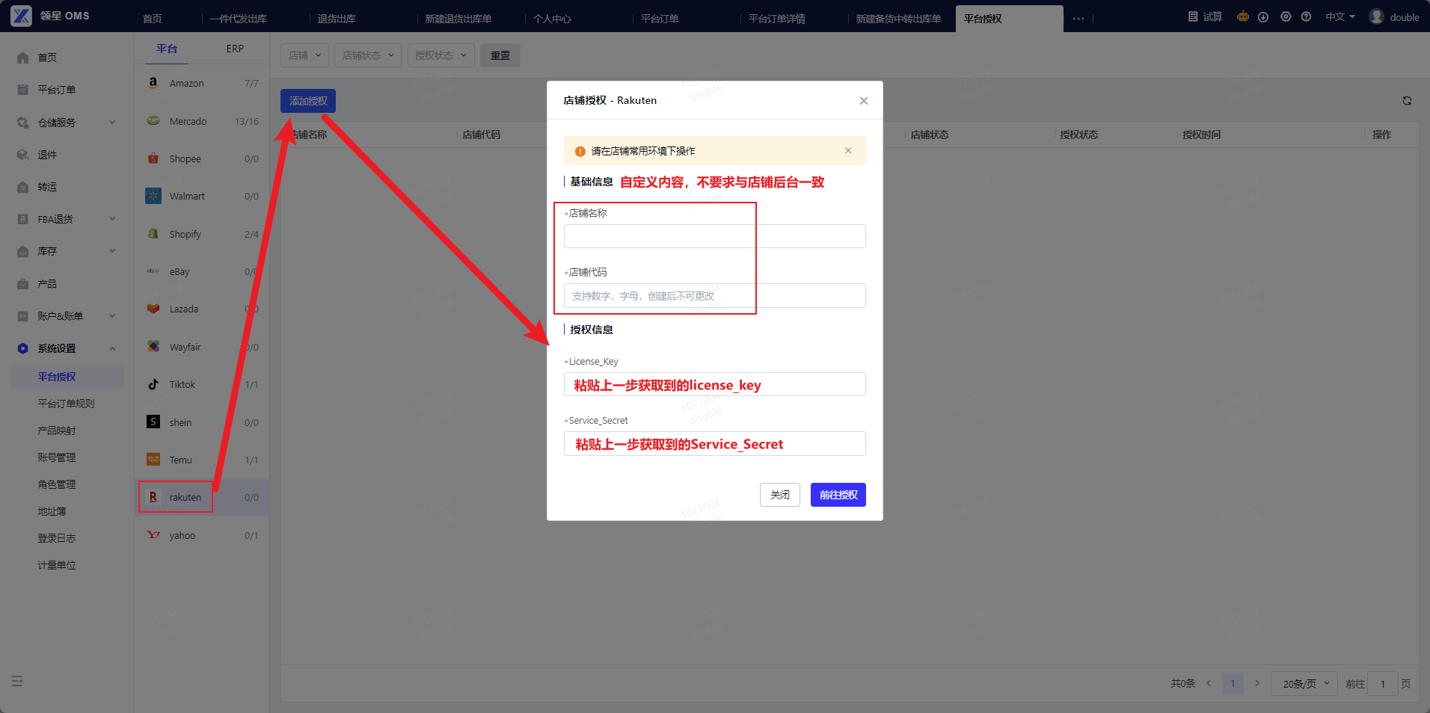The image size is (1430, 713).
Task: Open the 20条/页 page size dropdown
Action: point(1304,684)
